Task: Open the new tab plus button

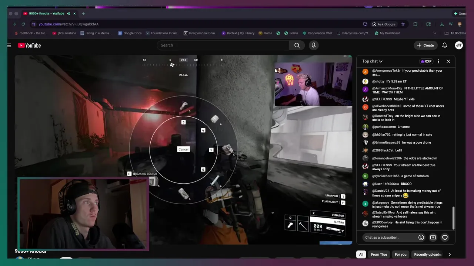Action: pyautogui.click(x=83, y=14)
